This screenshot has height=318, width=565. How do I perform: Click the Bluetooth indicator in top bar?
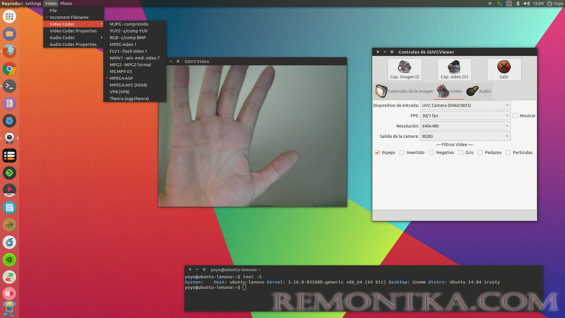pos(518,4)
